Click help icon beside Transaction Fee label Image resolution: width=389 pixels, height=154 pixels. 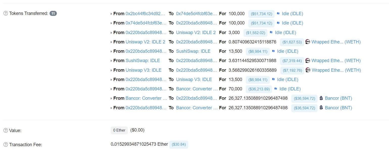[6, 145]
